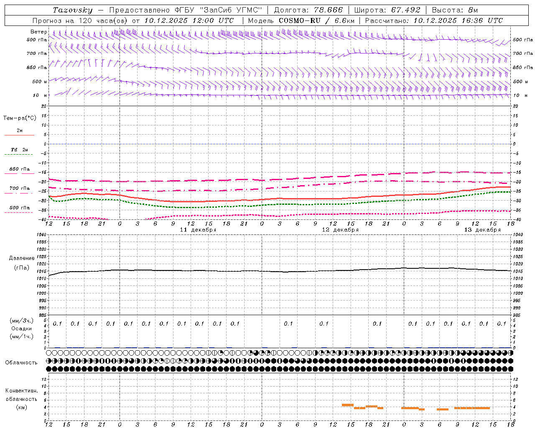Click the 'Конвективн.' convective cloud label
This screenshot has width=535, height=428.
[x=22, y=391]
